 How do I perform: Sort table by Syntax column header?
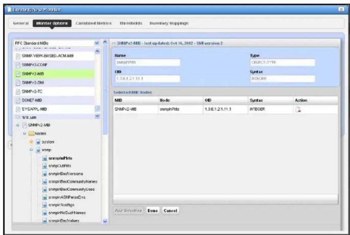click(271, 101)
